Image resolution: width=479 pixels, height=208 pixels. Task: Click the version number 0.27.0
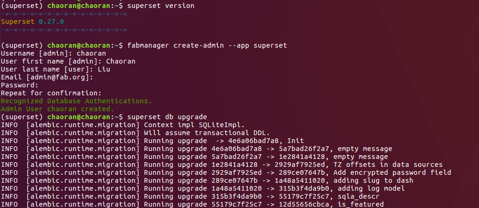tap(51, 22)
